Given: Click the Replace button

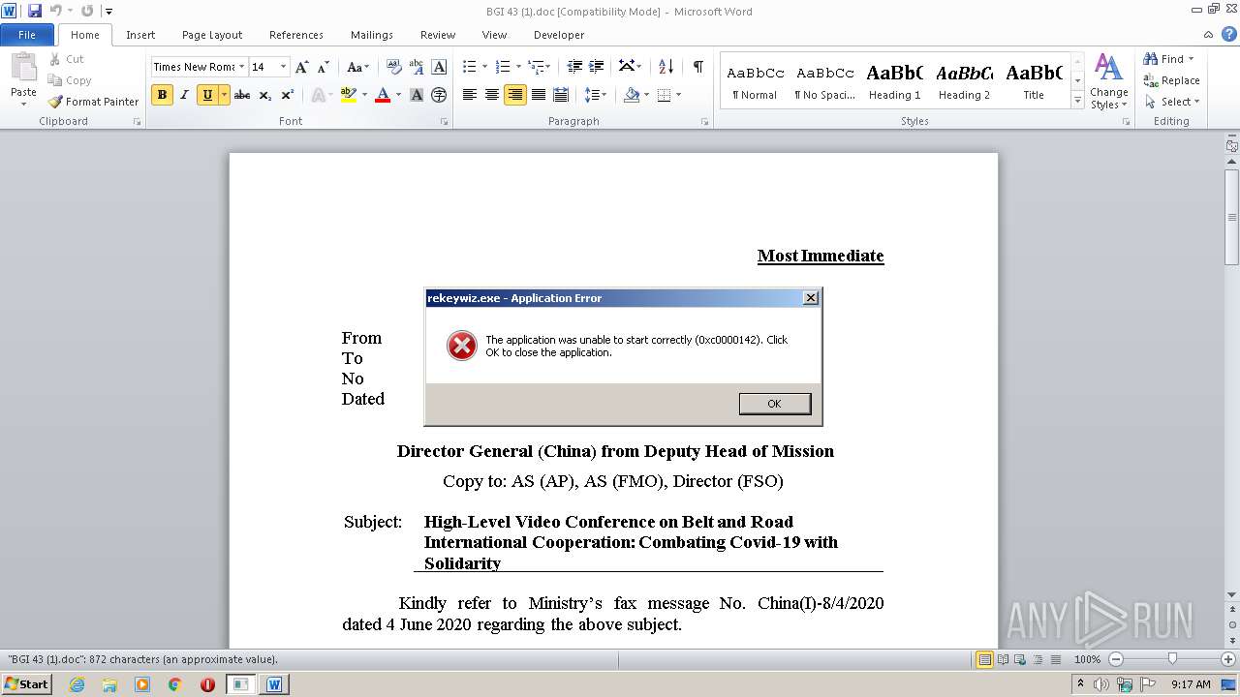Looking at the screenshot, I should (1172, 80).
